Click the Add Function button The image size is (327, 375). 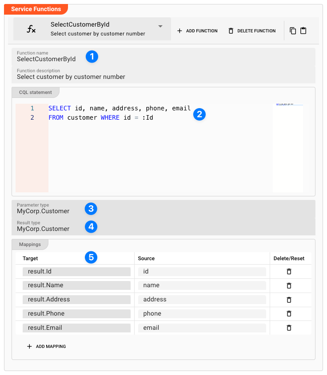[197, 31]
